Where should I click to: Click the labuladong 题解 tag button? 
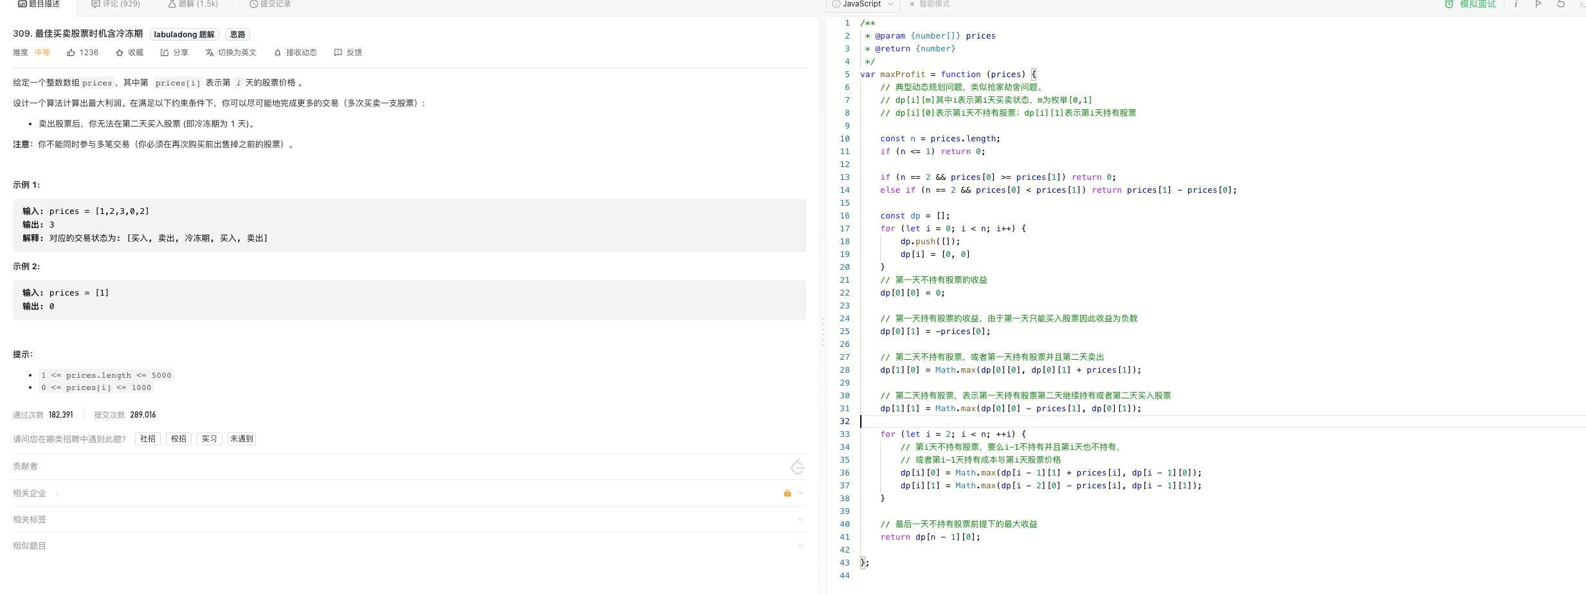click(184, 35)
